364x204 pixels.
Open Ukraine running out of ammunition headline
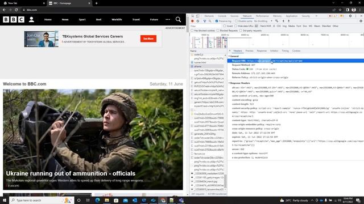tap(71, 173)
